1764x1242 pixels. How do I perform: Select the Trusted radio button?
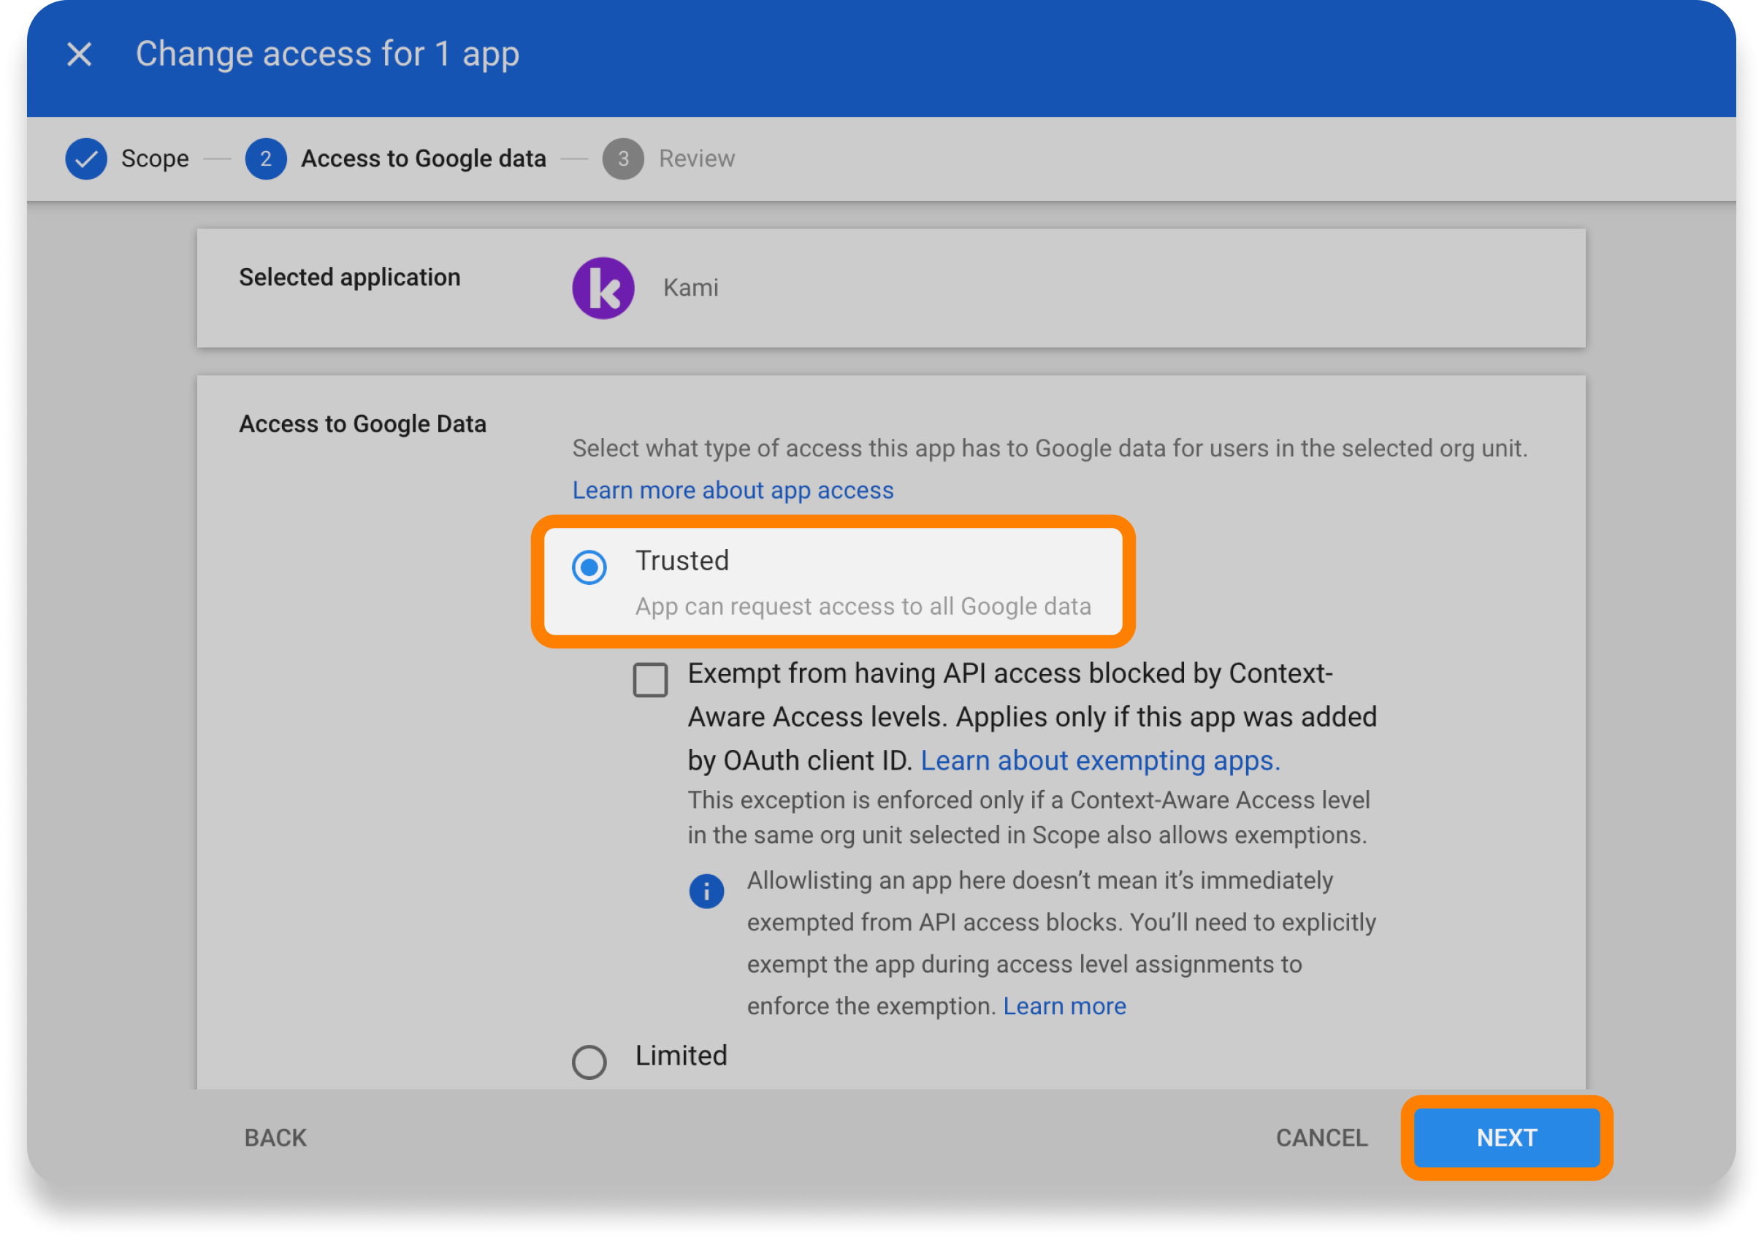(589, 568)
